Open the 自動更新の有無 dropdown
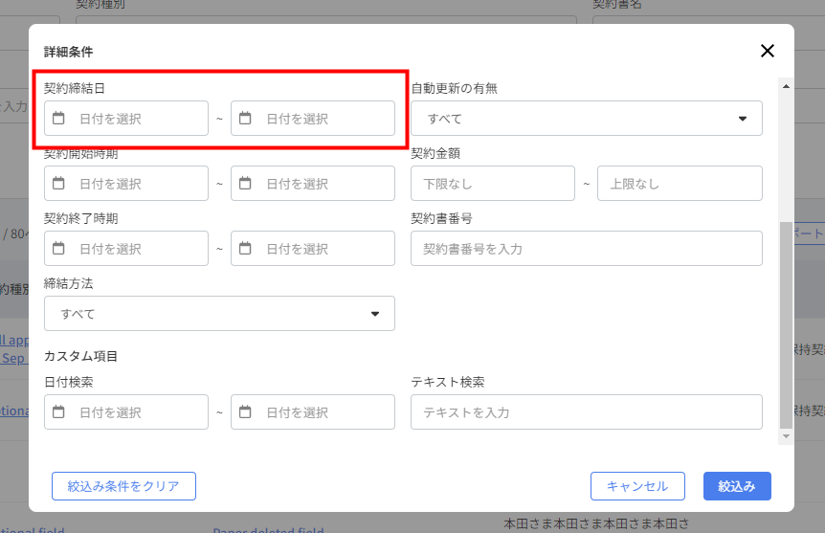825x533 pixels. pos(586,119)
